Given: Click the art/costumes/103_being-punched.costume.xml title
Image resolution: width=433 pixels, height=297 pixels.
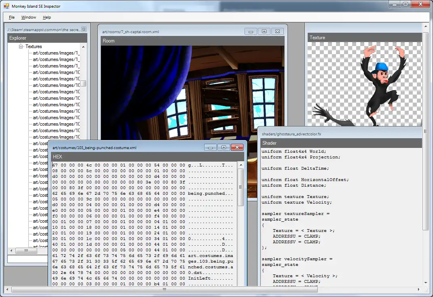Looking at the screenshot, I should 95,147.
